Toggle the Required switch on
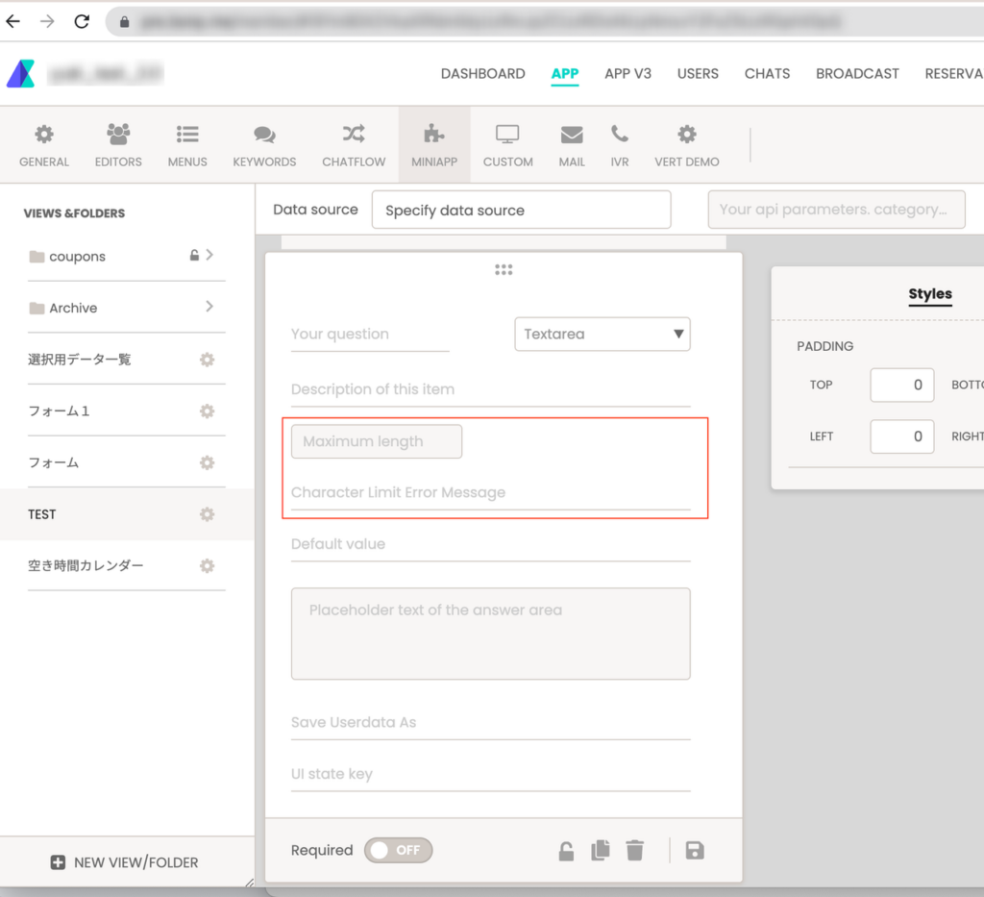 coord(398,850)
